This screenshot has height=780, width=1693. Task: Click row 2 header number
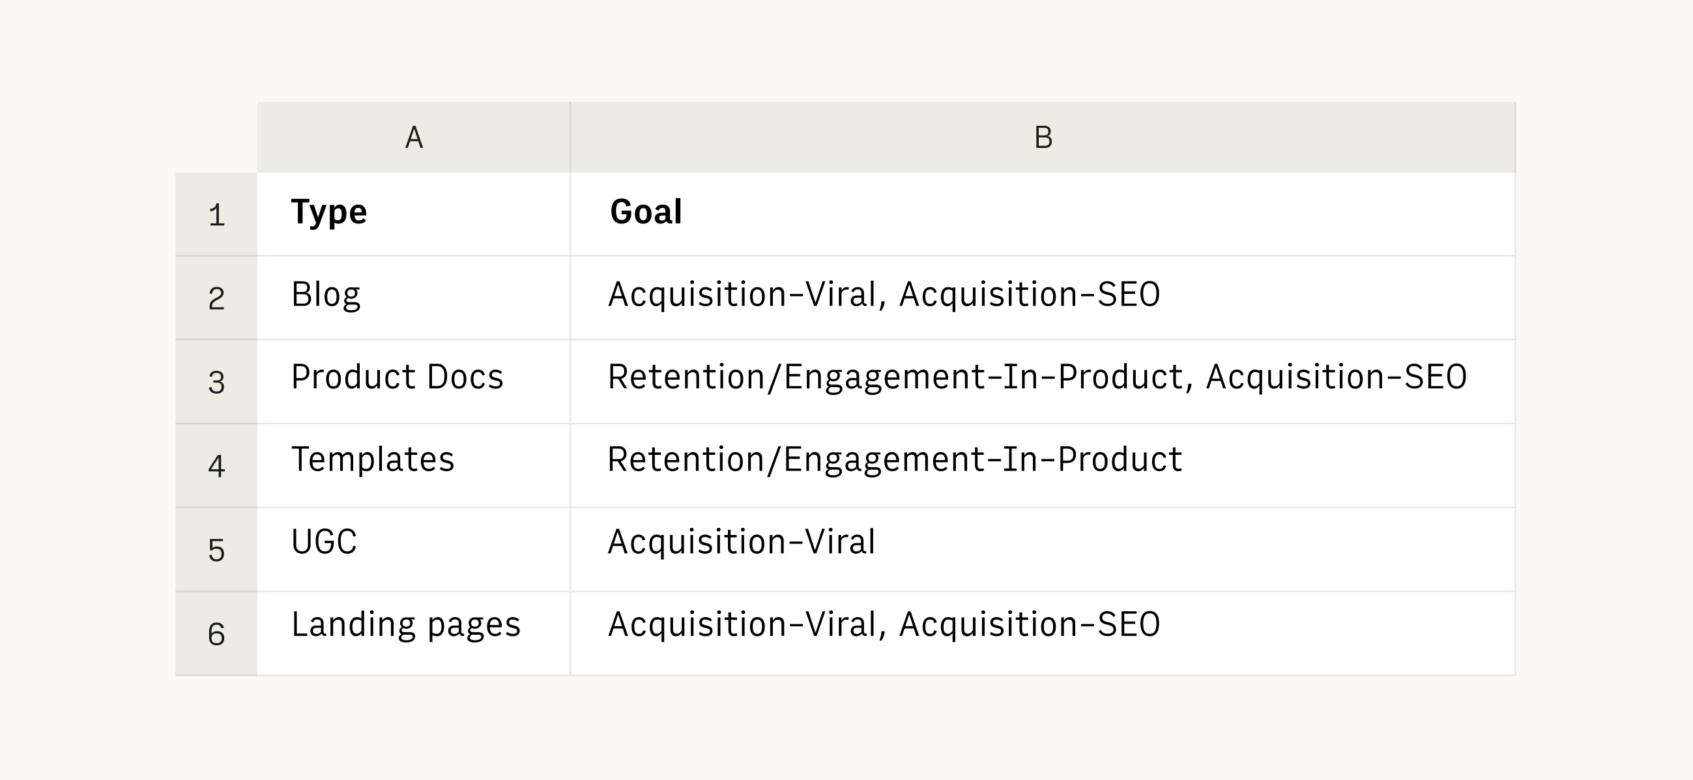(x=216, y=298)
